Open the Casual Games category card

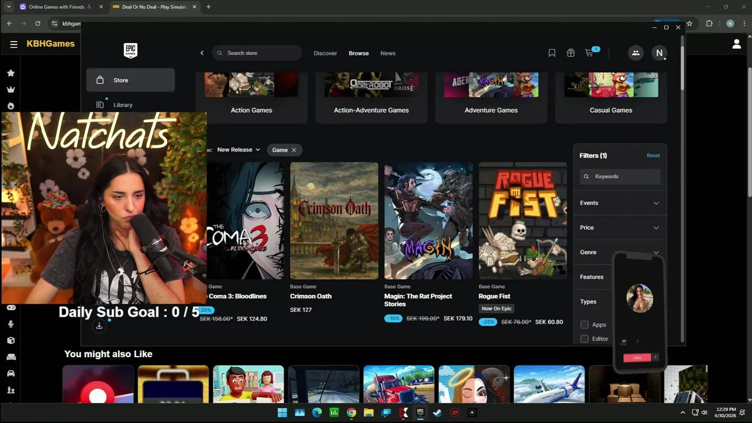pos(611,98)
